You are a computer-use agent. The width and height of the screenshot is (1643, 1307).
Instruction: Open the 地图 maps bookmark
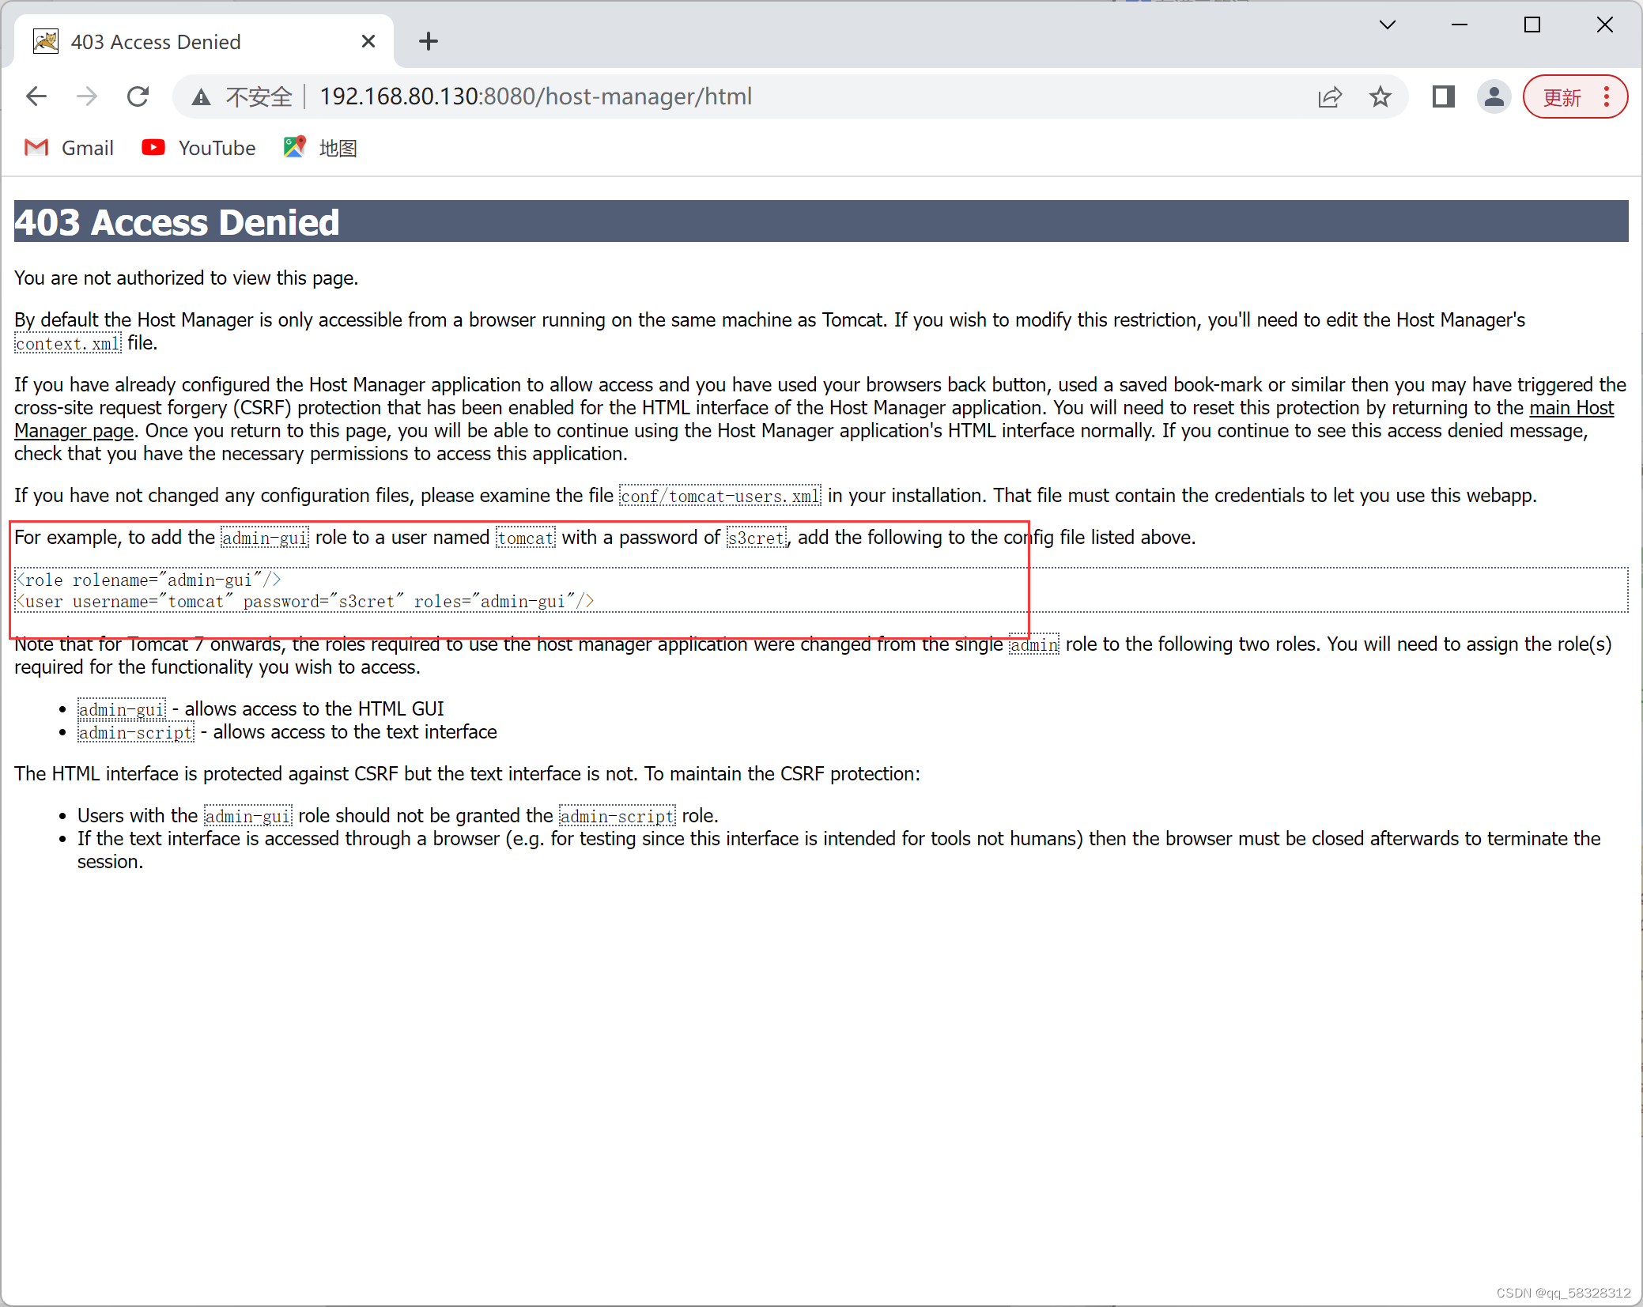321,148
